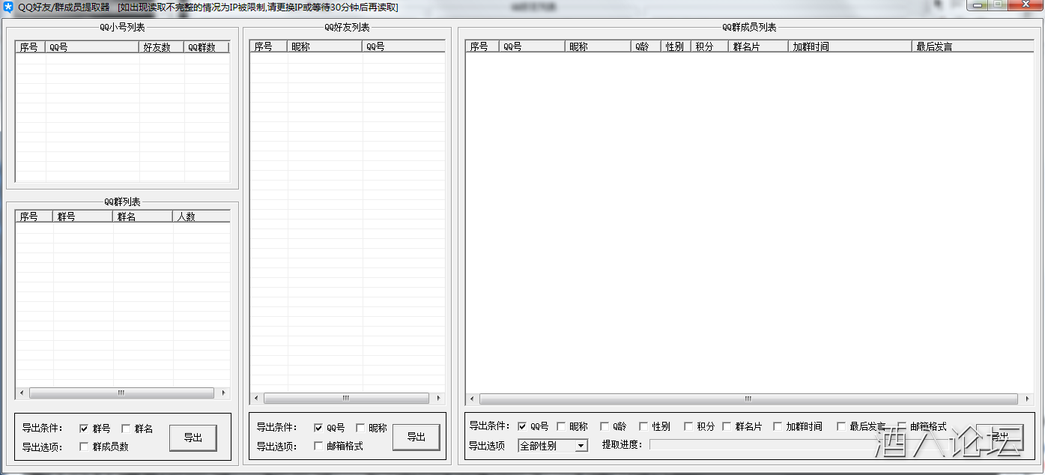Click 昵称 column header in QQ群成员列表
The image size is (1045, 475).
point(598,46)
